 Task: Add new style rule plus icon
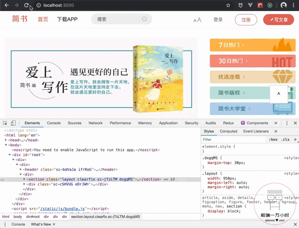tap(295, 139)
